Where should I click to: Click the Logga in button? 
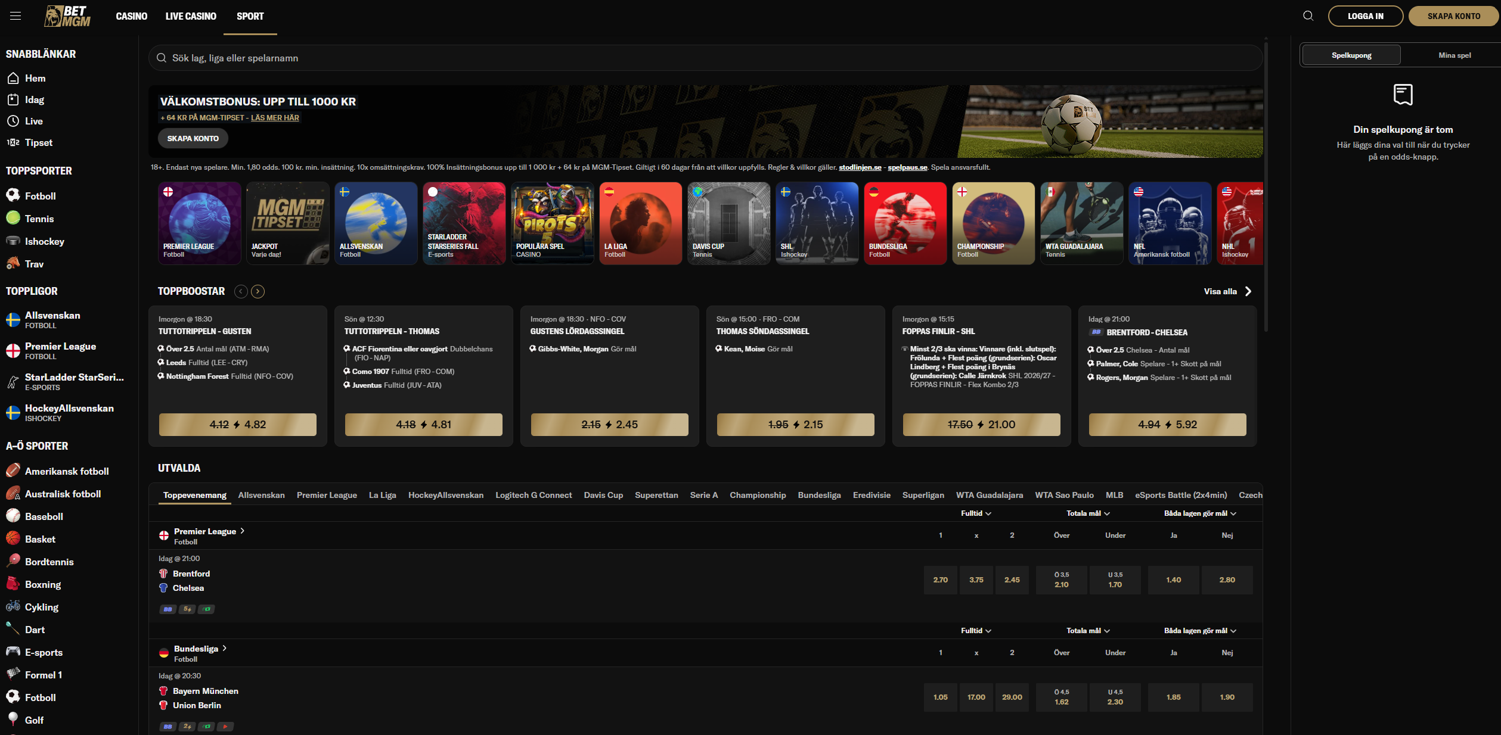pos(1365,16)
